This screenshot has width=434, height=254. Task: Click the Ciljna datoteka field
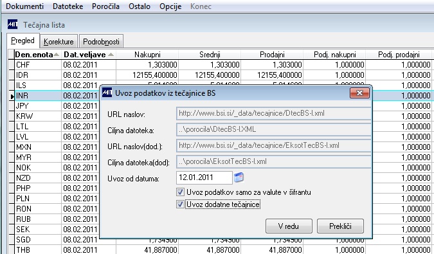pos(273,129)
